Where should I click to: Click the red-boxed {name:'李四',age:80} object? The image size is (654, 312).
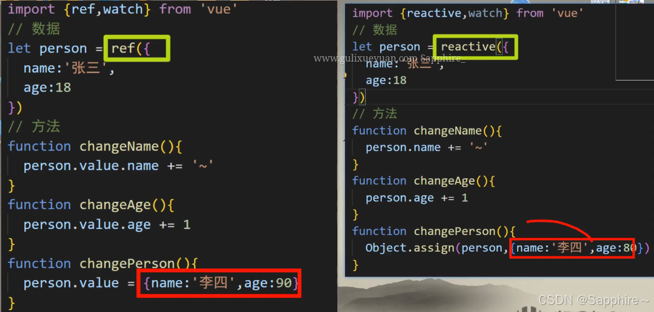(572, 248)
